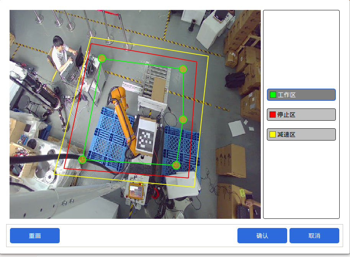
Task: Choose the 减速区 zone option
Action: 301,134
